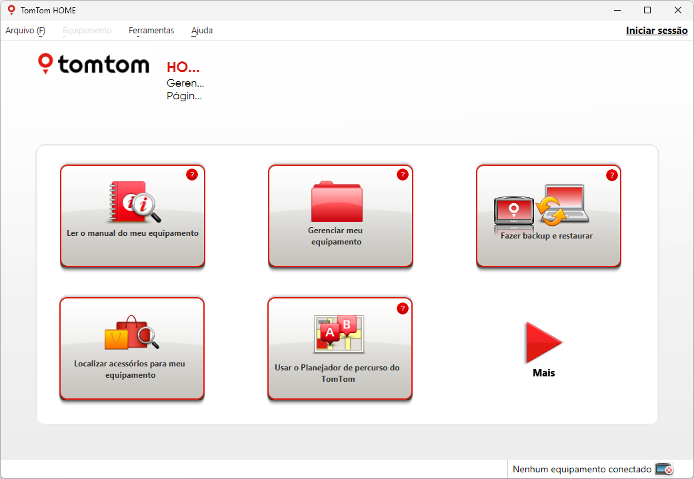
Task: Open help on the manual tile's question mark
Action: pos(191,175)
